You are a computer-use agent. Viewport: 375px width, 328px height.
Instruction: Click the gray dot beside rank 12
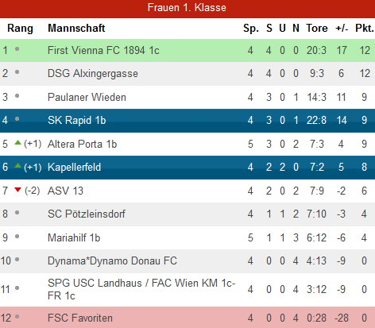tap(17, 316)
